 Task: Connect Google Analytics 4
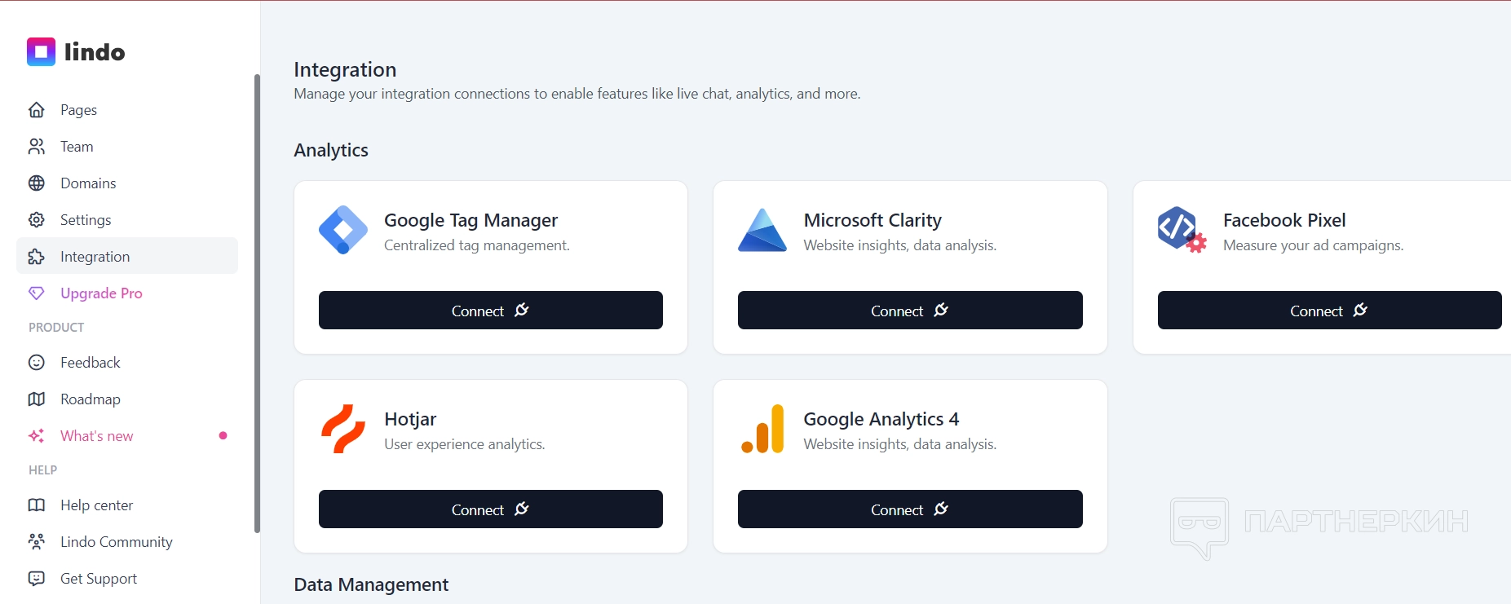point(909,509)
